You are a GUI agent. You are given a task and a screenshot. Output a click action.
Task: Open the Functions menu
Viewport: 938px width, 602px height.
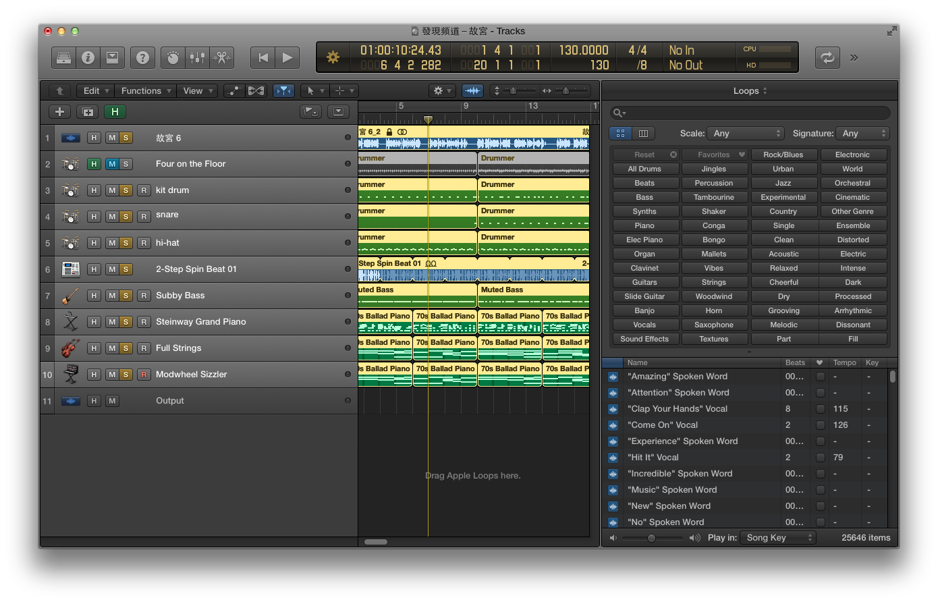click(145, 90)
